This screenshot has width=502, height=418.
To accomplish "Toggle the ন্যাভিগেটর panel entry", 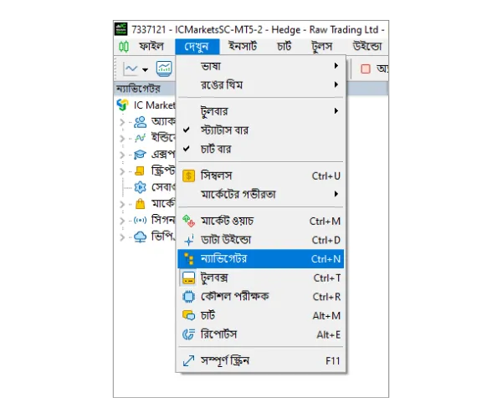I will [260, 258].
